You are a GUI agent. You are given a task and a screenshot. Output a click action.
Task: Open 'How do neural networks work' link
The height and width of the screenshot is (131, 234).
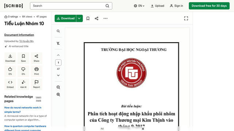pos(23,110)
